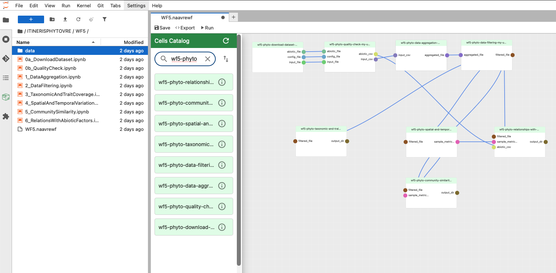Open the Git sidebar panel
556x273 pixels.
pyautogui.click(x=6, y=58)
